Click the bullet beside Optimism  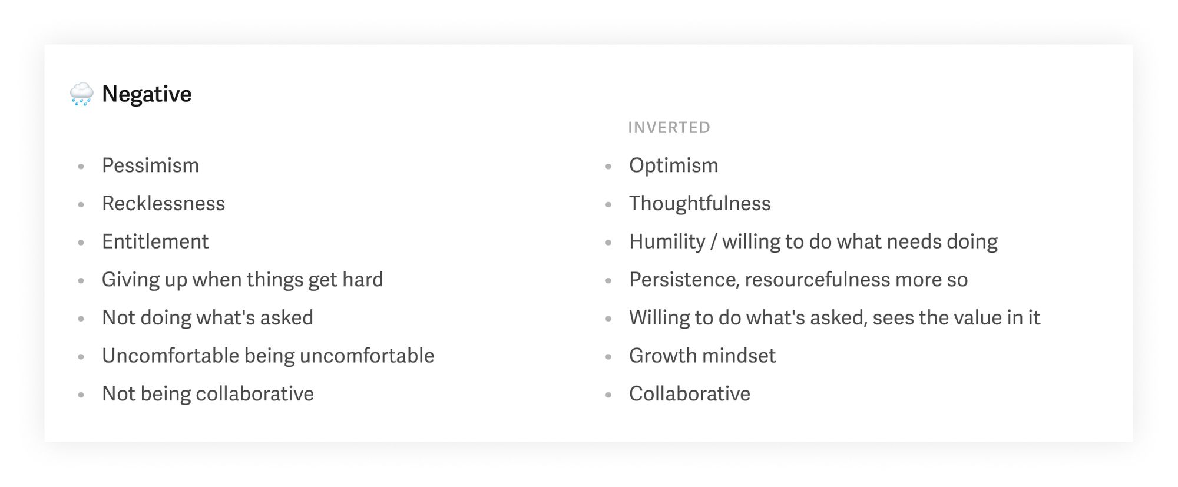coord(608,167)
